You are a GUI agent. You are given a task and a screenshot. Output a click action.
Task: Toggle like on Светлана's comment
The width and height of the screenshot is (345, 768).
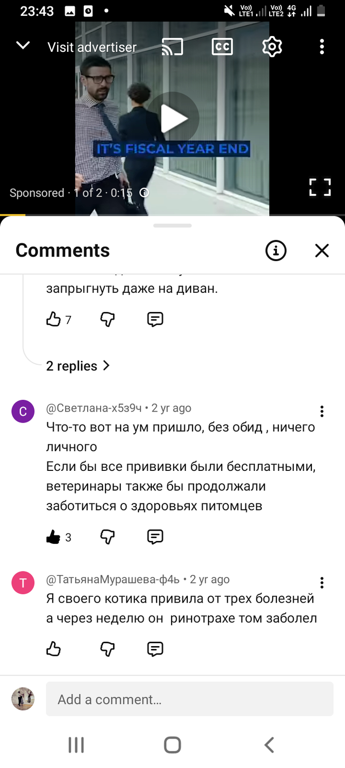[x=53, y=537]
